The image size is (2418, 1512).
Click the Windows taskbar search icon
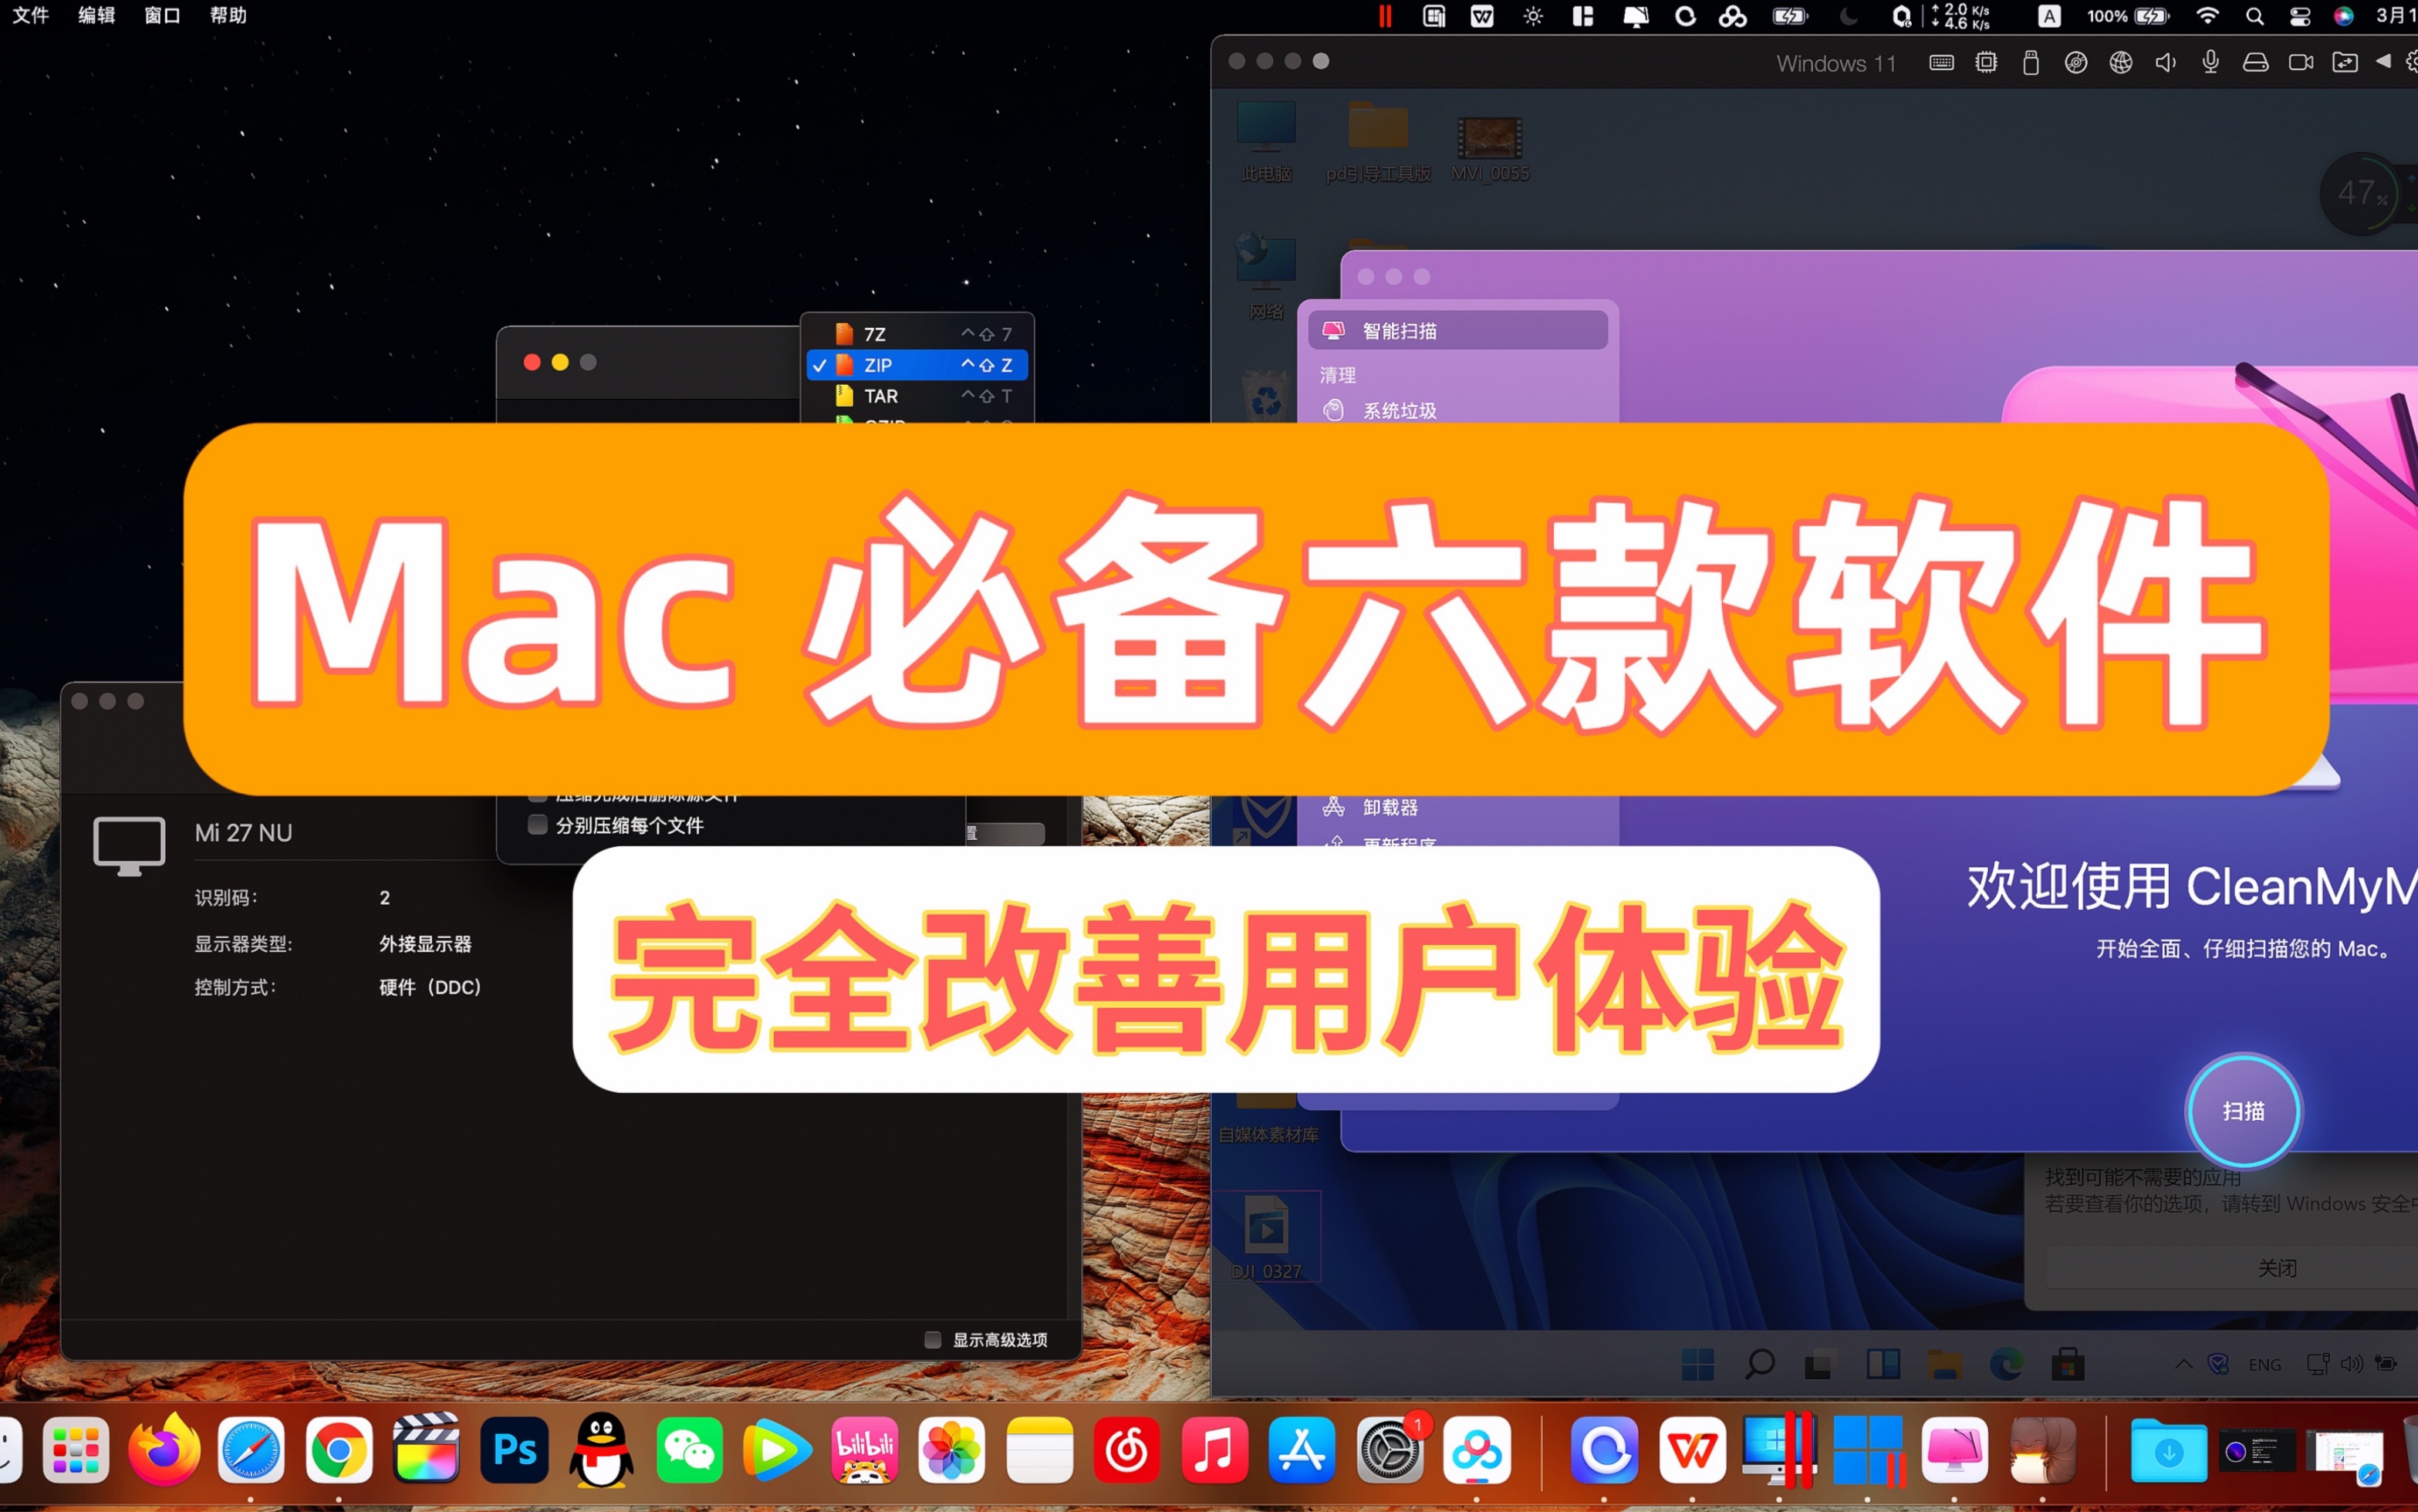pyautogui.click(x=1759, y=1364)
